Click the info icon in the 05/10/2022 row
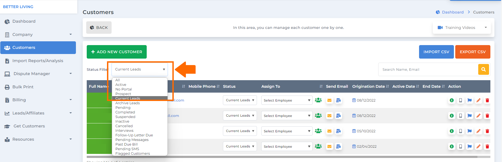The image size is (502, 162). coord(451,131)
